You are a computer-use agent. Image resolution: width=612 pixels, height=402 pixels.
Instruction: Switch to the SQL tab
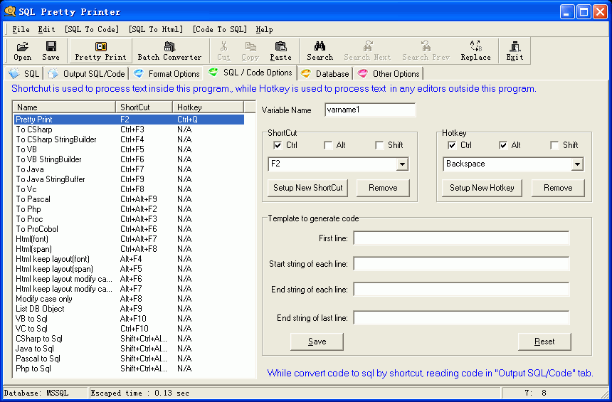pyautogui.click(x=25, y=74)
